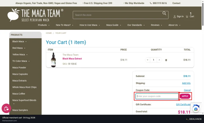Click the quantity value field
The image size is (204, 123).
pyautogui.click(x=154, y=60)
